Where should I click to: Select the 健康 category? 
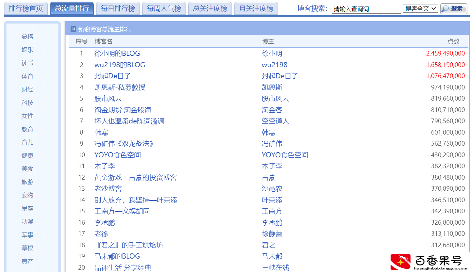(27, 155)
